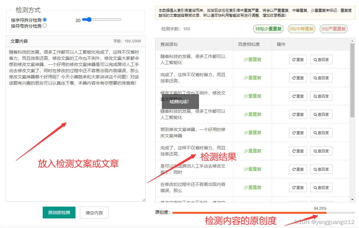Click 重查 for second 完成了，这样不仅省时省力 row
Viewport: 359px width, 228px height.
coord(298,151)
